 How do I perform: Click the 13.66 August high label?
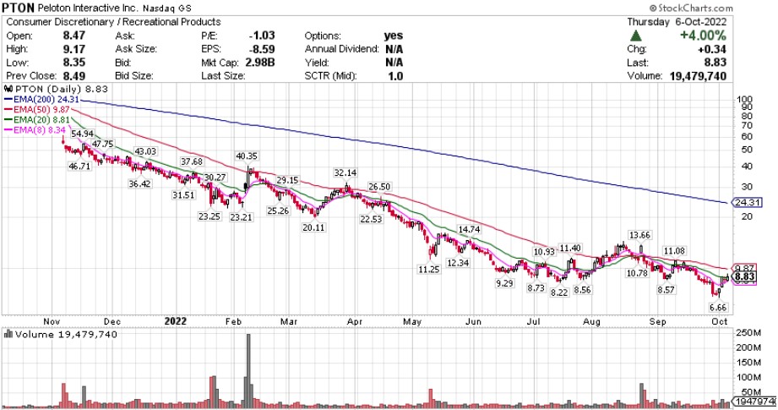click(x=639, y=235)
